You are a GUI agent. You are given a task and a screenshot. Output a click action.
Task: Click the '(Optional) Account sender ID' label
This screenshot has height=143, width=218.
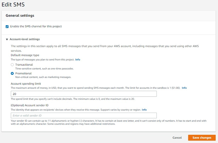click(30, 105)
